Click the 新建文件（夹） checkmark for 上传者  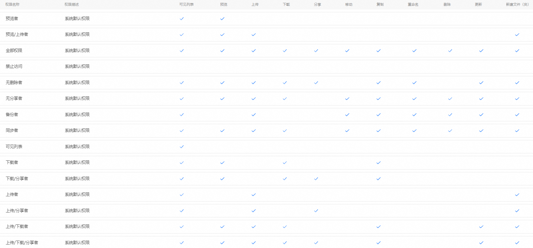point(517,195)
